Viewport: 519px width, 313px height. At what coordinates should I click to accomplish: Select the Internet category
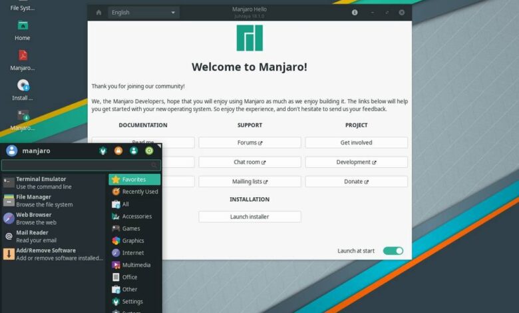134,253
